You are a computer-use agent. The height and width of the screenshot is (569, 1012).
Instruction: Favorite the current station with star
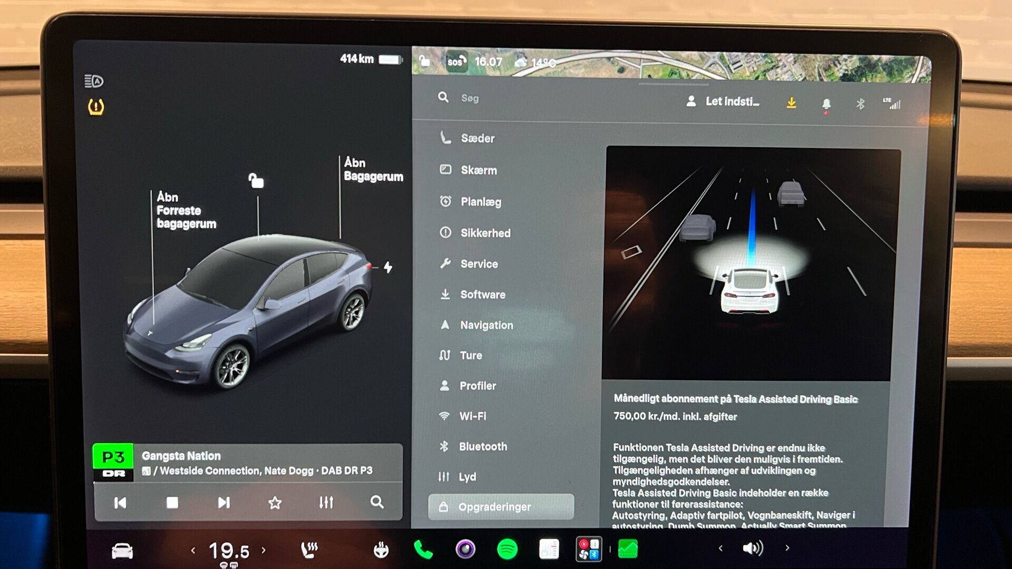tap(275, 503)
